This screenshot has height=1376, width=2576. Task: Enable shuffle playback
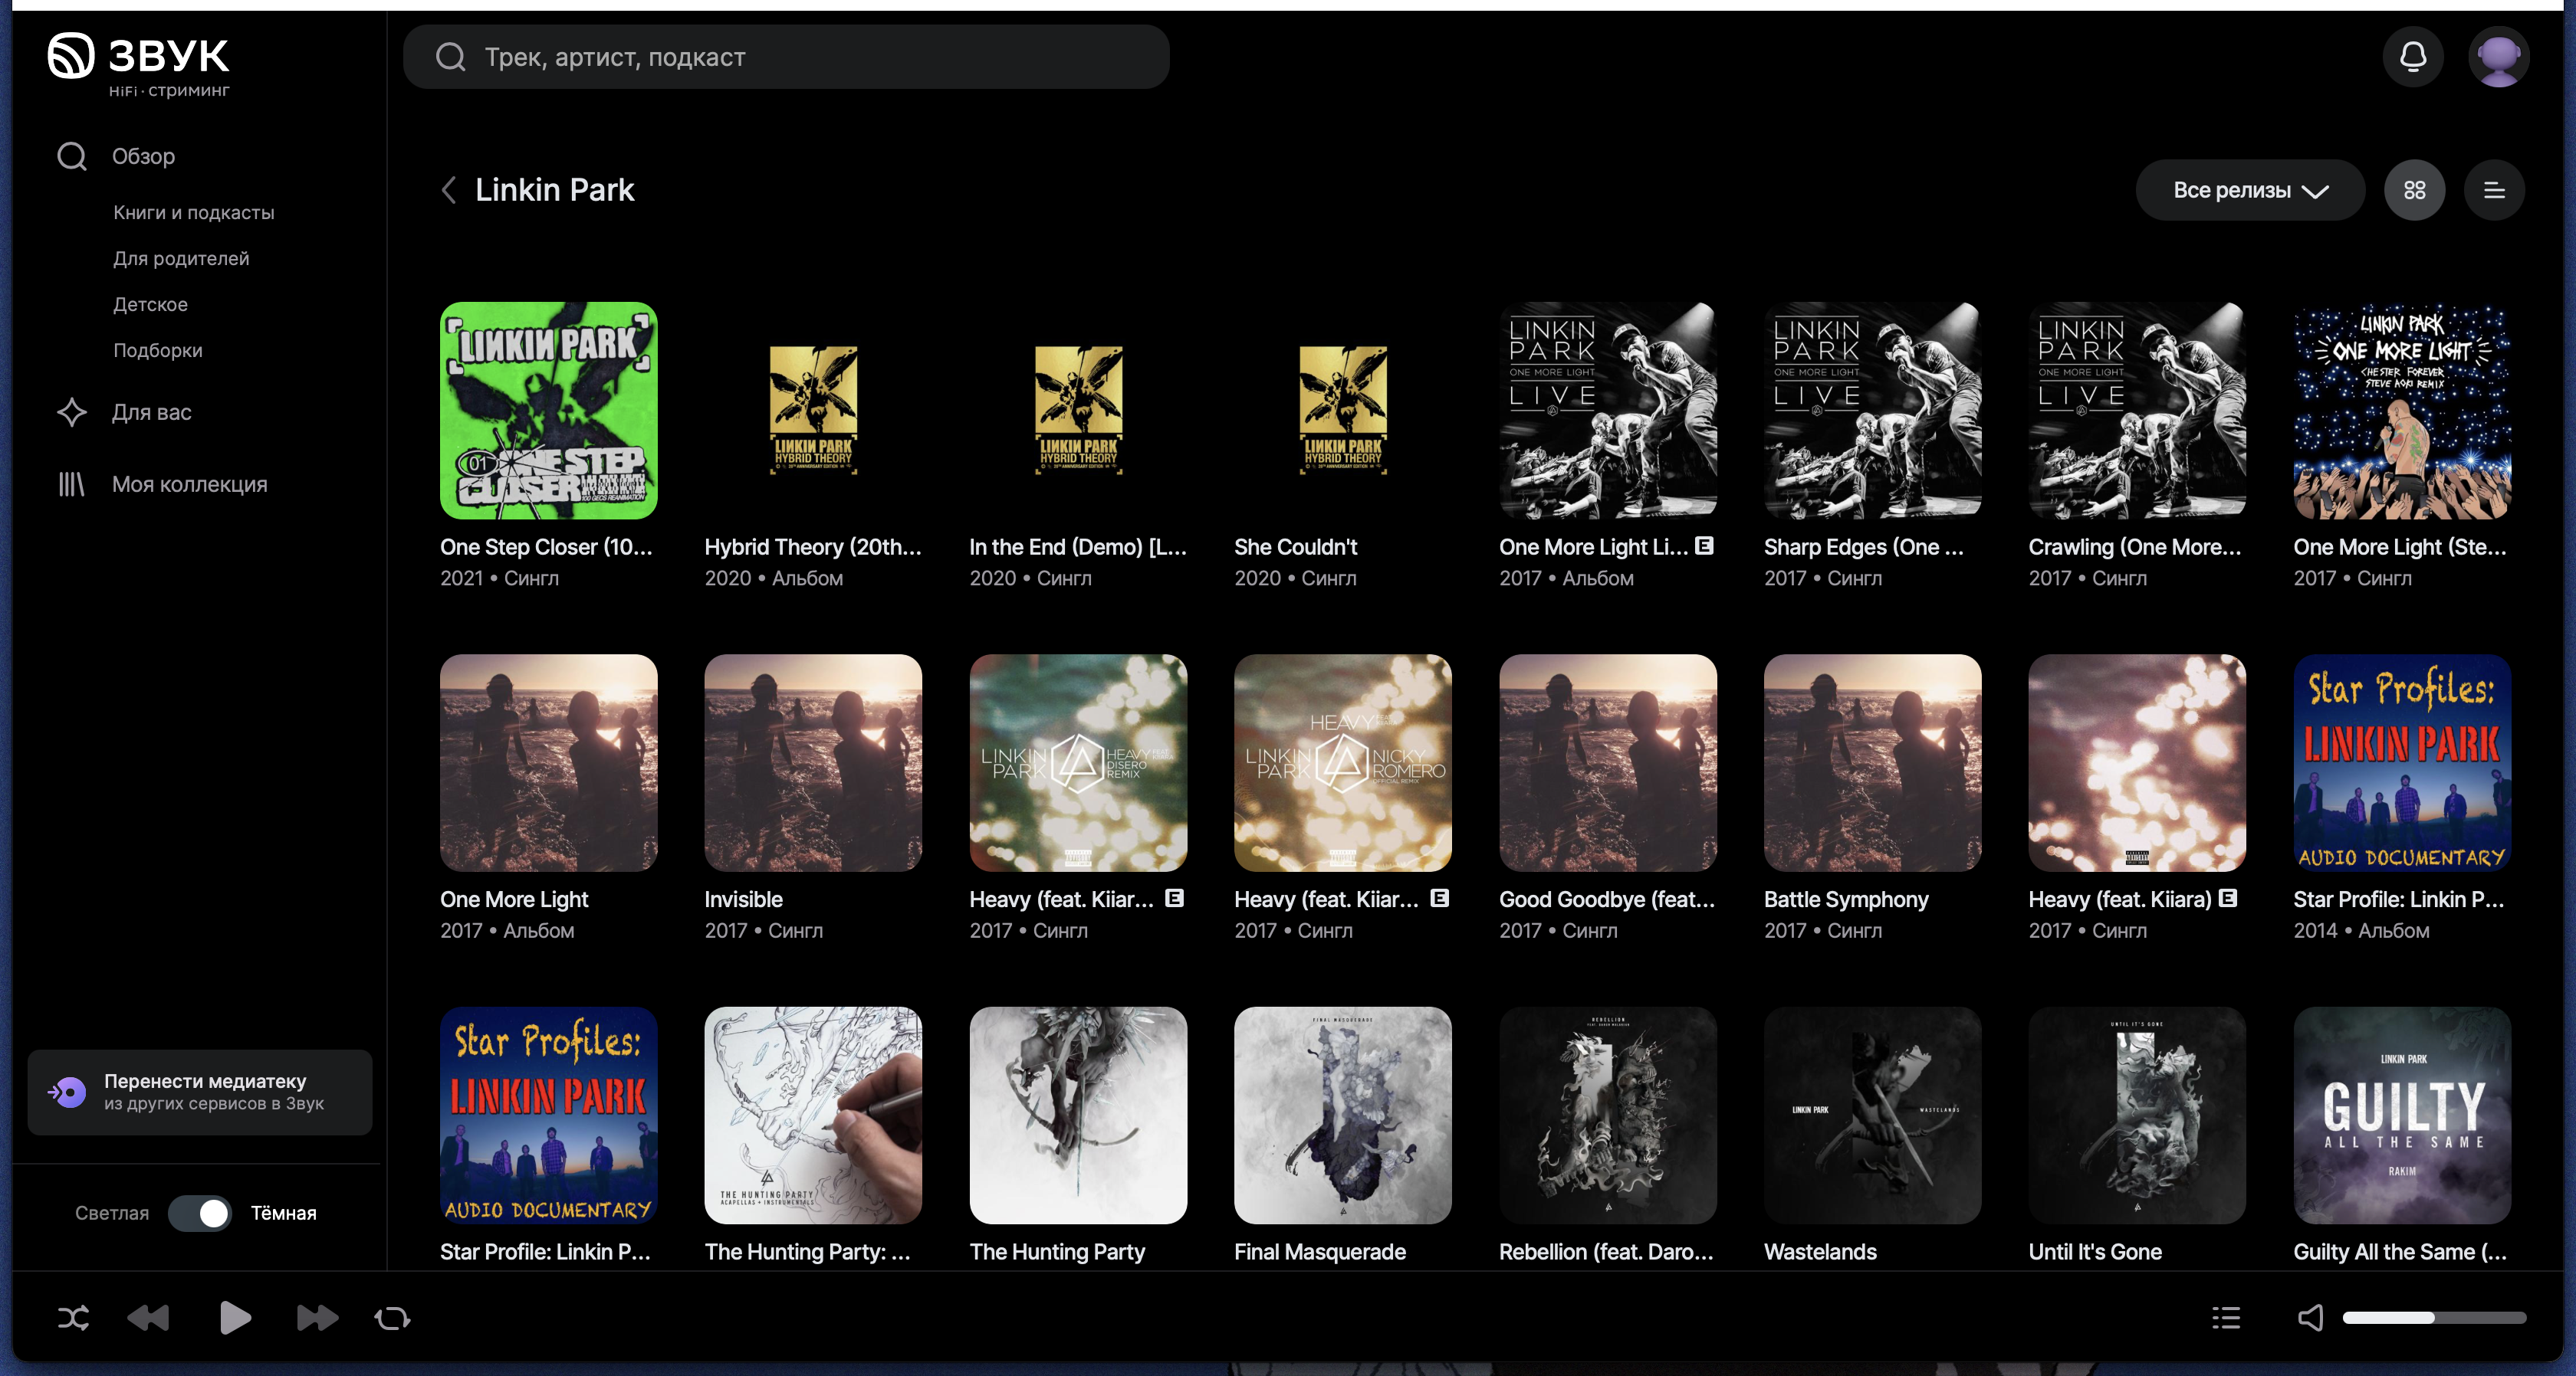pos(73,1318)
